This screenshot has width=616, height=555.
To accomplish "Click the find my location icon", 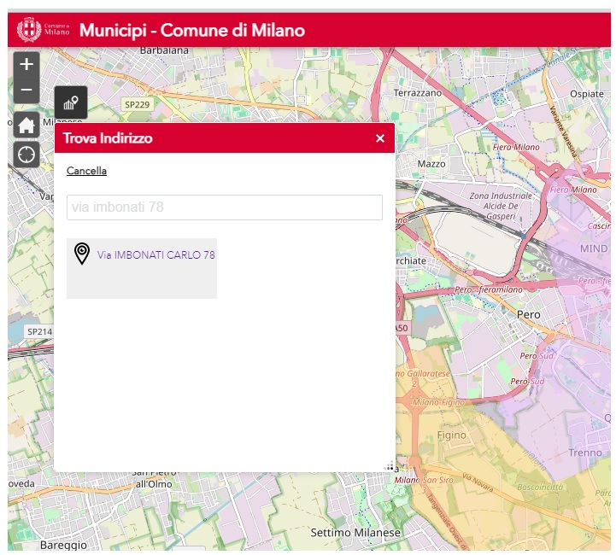I will pyautogui.click(x=26, y=155).
